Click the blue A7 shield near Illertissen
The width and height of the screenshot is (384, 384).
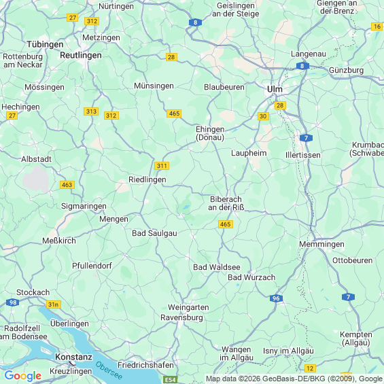coord(306,138)
